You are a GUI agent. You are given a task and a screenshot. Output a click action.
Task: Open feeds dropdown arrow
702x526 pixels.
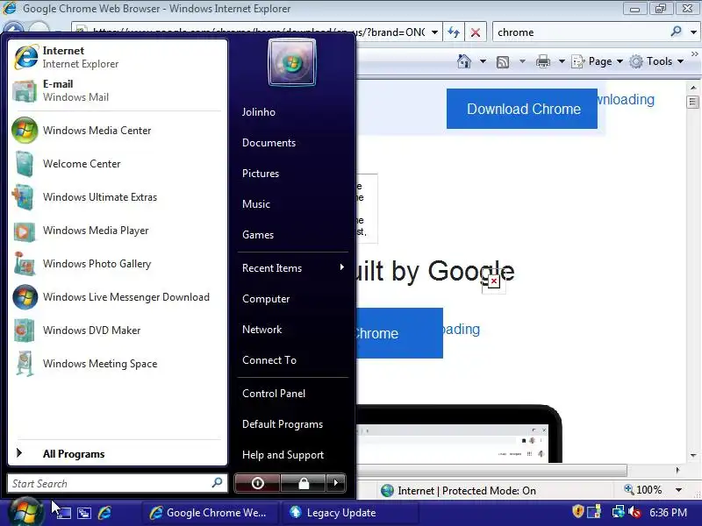(522, 61)
